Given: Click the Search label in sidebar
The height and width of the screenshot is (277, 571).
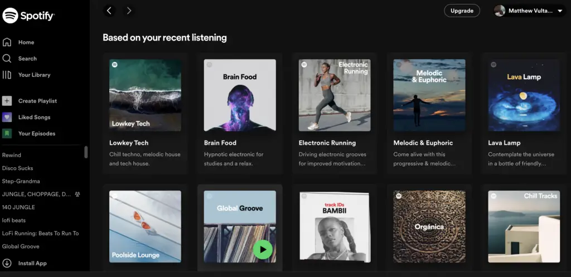Looking at the screenshot, I should (27, 59).
